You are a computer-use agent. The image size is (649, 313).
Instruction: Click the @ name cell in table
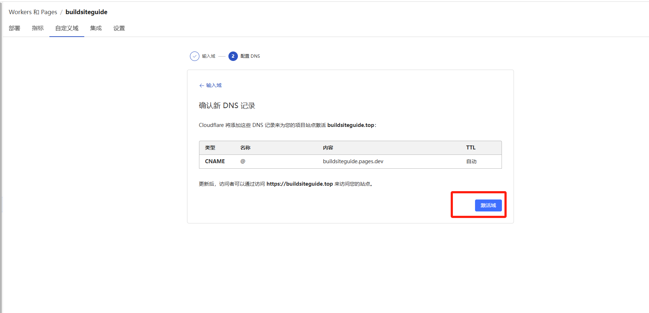click(243, 161)
